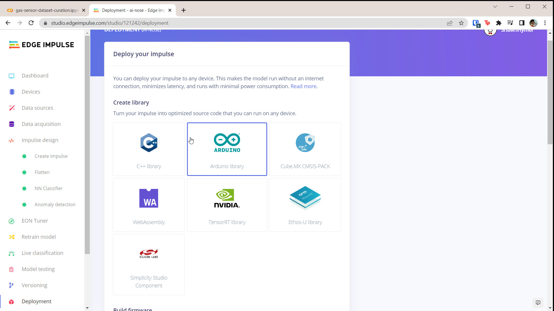Expand the Impulse design section
This screenshot has height=311, width=554.
(x=40, y=140)
